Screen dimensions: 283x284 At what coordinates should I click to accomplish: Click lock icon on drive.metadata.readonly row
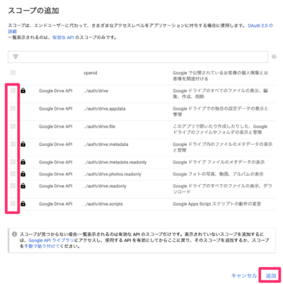[23, 162]
